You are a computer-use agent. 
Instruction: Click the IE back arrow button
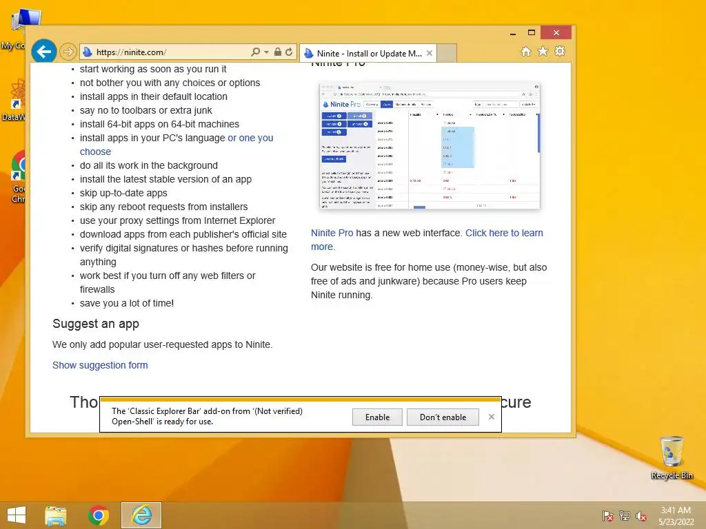click(x=43, y=52)
